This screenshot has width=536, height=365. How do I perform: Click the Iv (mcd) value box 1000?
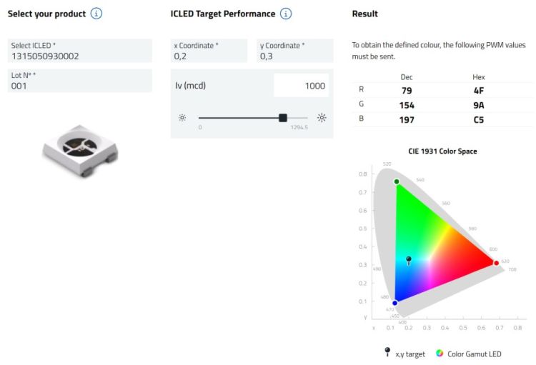301,86
